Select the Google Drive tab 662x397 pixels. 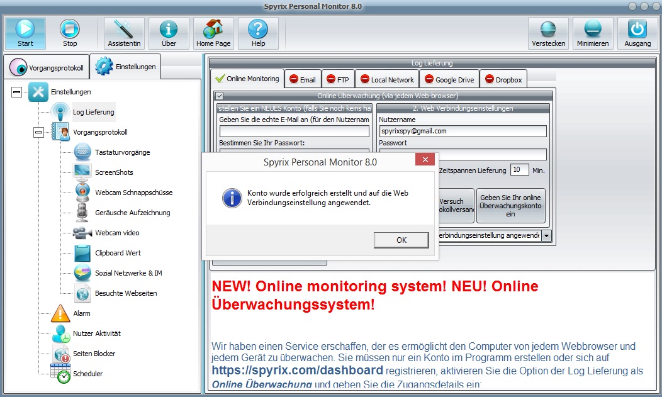(x=449, y=79)
